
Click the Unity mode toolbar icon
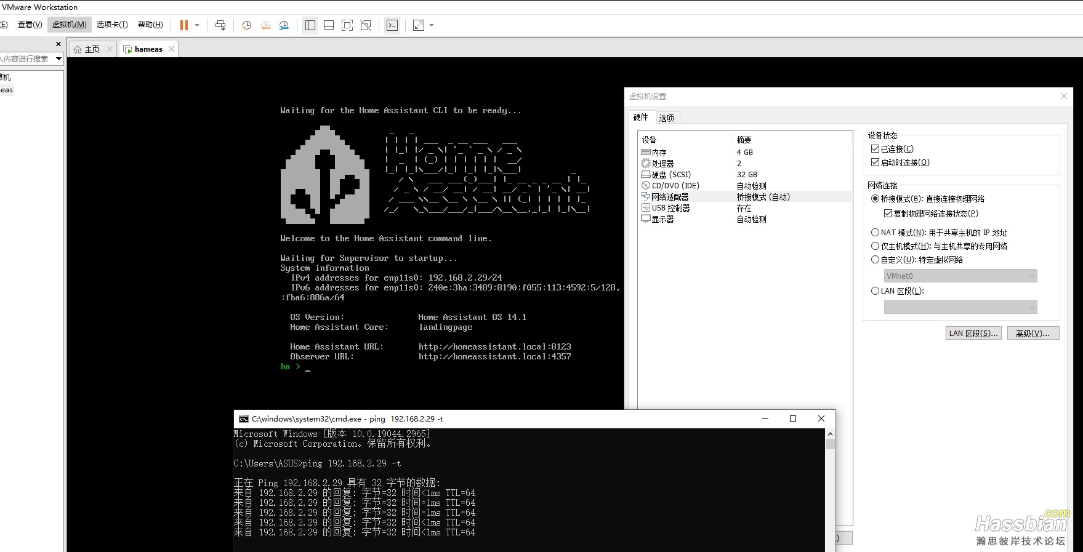(366, 25)
